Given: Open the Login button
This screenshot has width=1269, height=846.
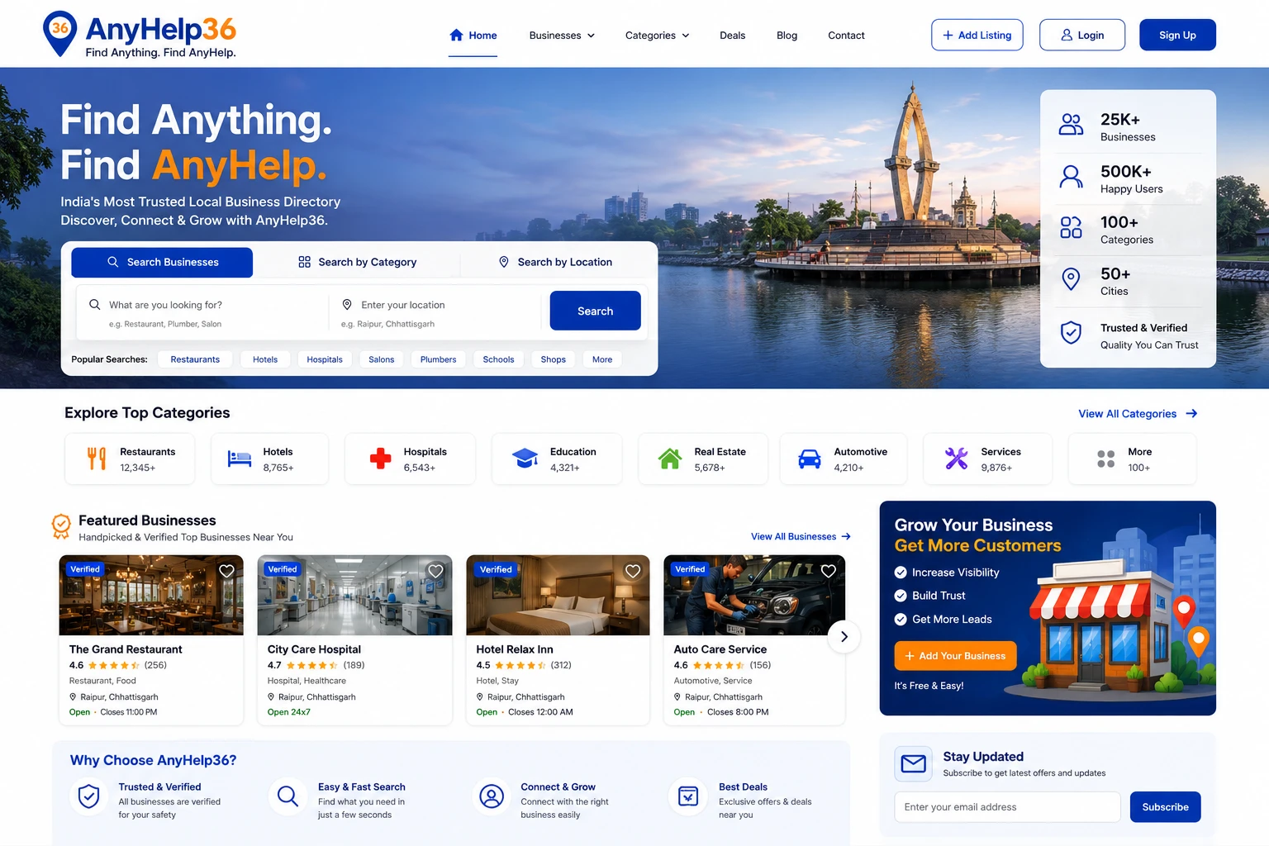Looking at the screenshot, I should (x=1082, y=35).
